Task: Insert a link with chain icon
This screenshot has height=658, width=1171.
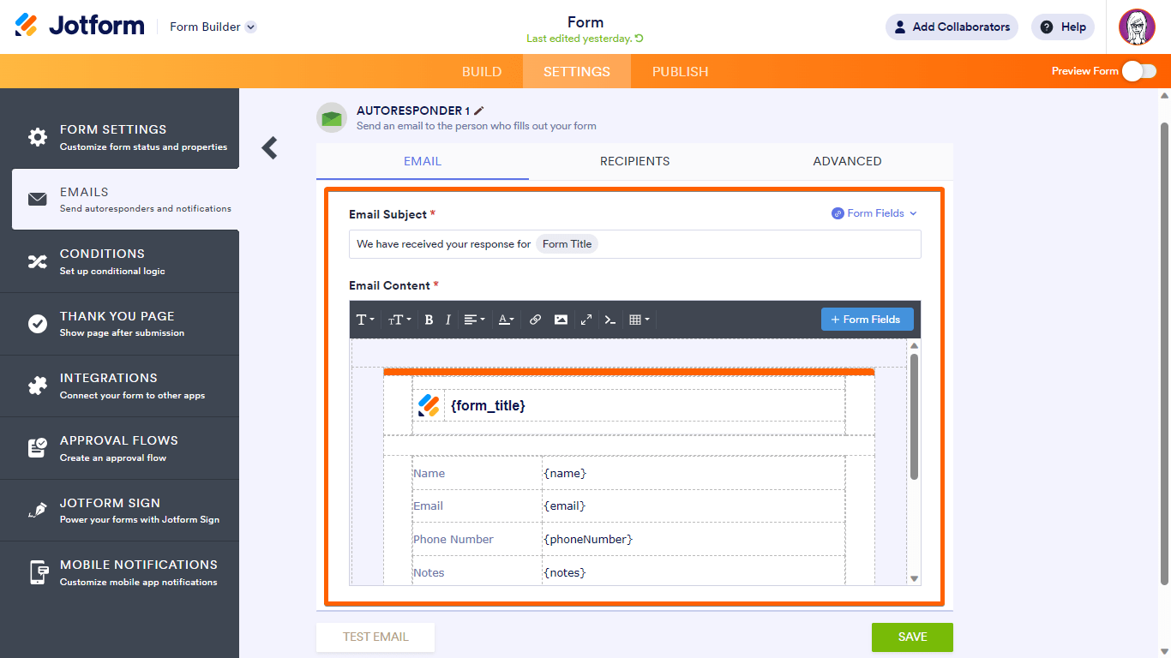Action: coord(535,320)
